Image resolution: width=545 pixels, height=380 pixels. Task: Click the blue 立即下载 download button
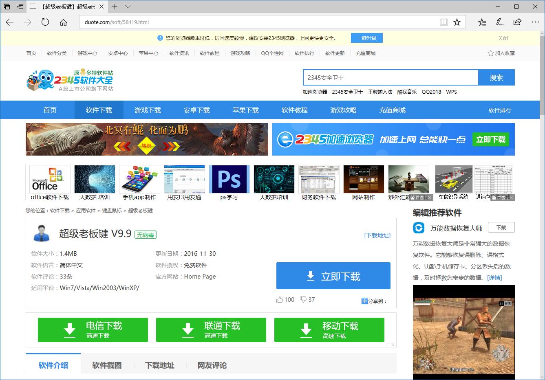(x=333, y=276)
